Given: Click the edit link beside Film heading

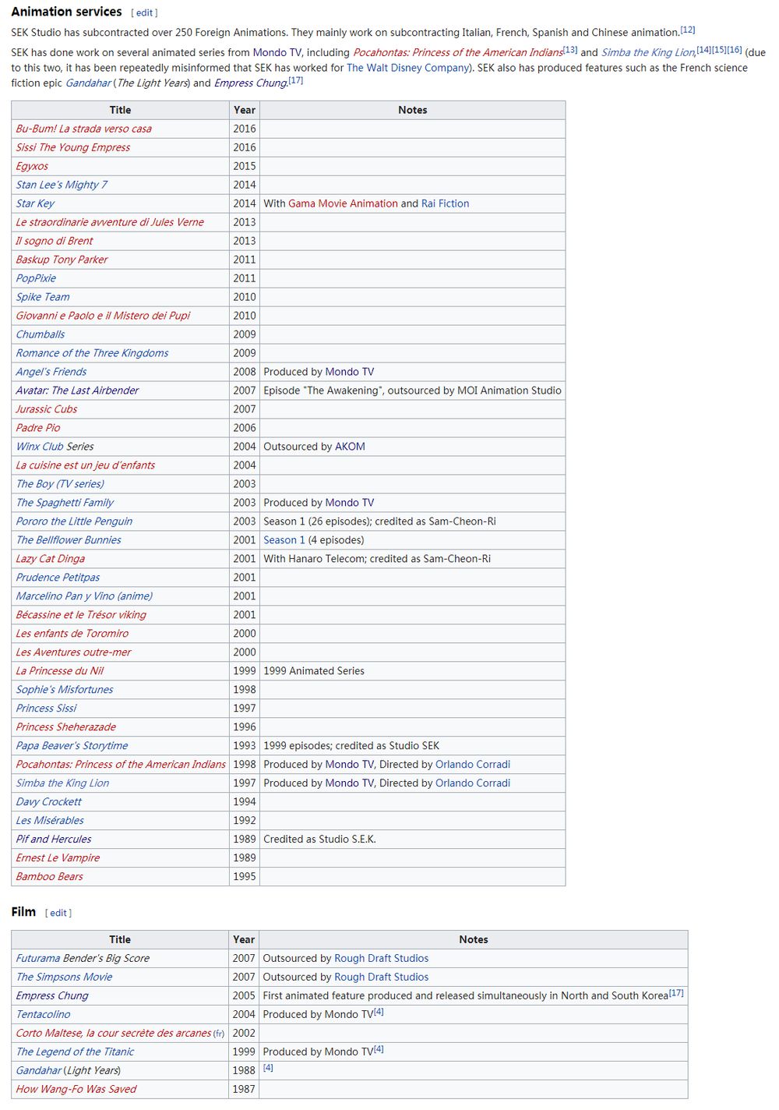Looking at the screenshot, I should (58, 913).
